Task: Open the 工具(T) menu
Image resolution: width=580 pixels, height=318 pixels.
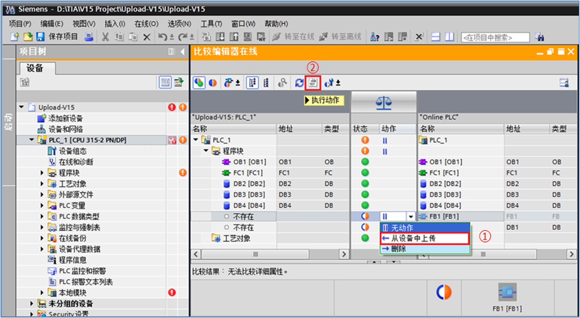Action: point(211,24)
